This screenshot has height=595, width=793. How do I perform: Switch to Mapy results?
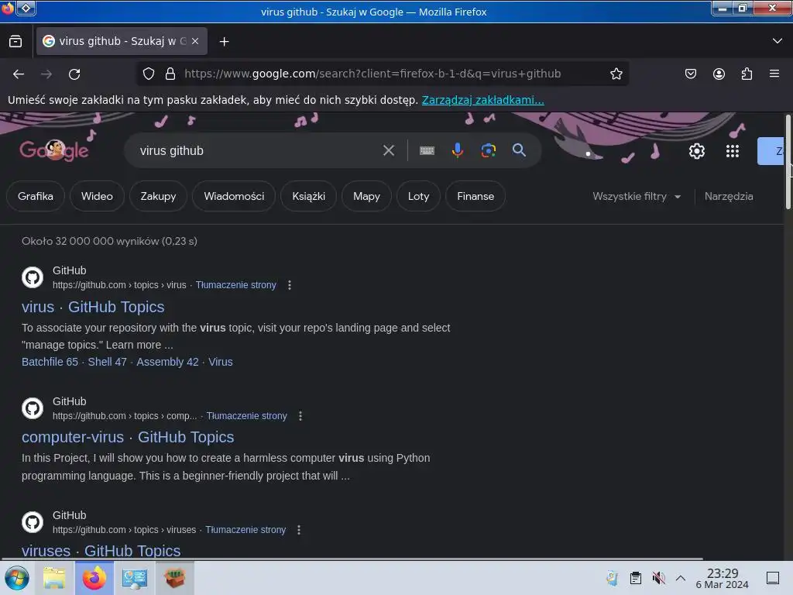click(x=366, y=196)
